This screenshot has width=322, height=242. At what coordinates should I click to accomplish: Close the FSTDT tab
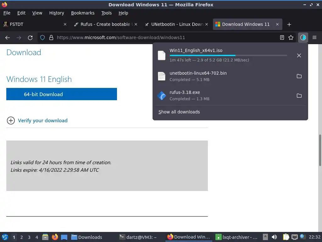click(x=65, y=24)
